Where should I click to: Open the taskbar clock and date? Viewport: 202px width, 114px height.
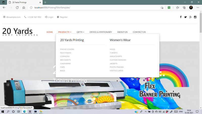[189, 111]
